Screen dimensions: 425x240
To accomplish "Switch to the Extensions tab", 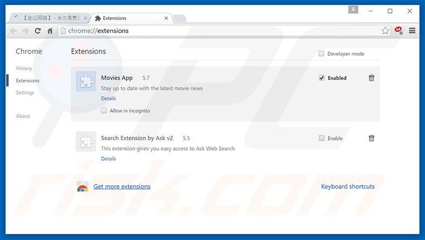I will coord(131,18).
